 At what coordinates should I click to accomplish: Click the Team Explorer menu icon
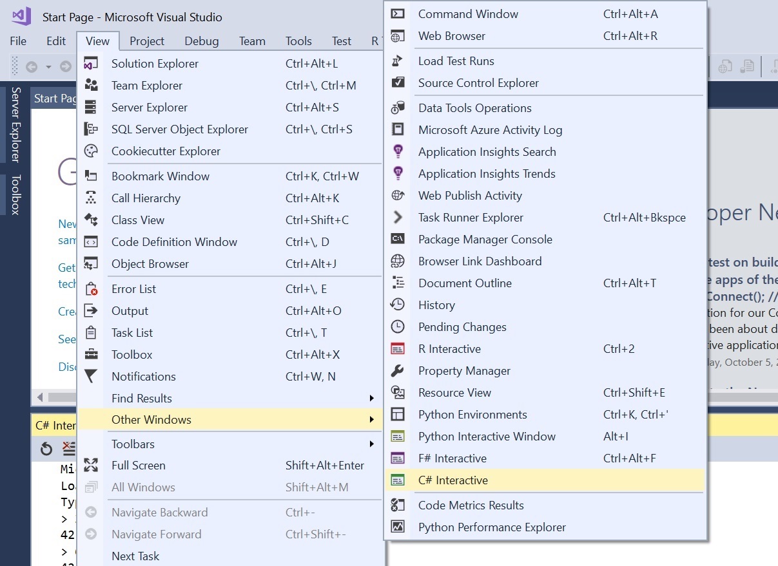coord(91,86)
